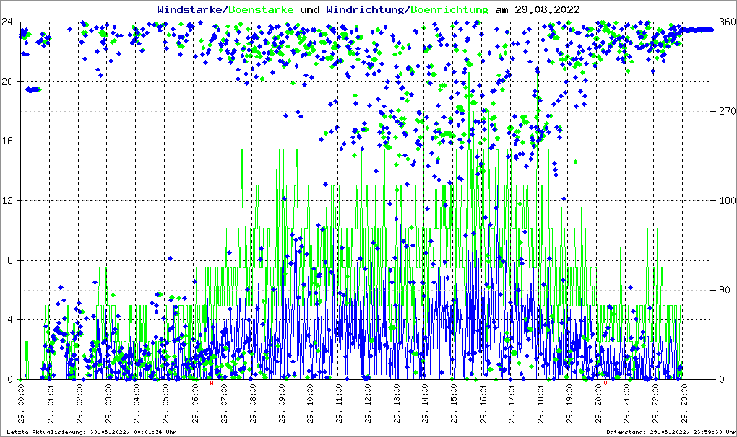Click the "12" label on the wind speed axis

pos(7,200)
